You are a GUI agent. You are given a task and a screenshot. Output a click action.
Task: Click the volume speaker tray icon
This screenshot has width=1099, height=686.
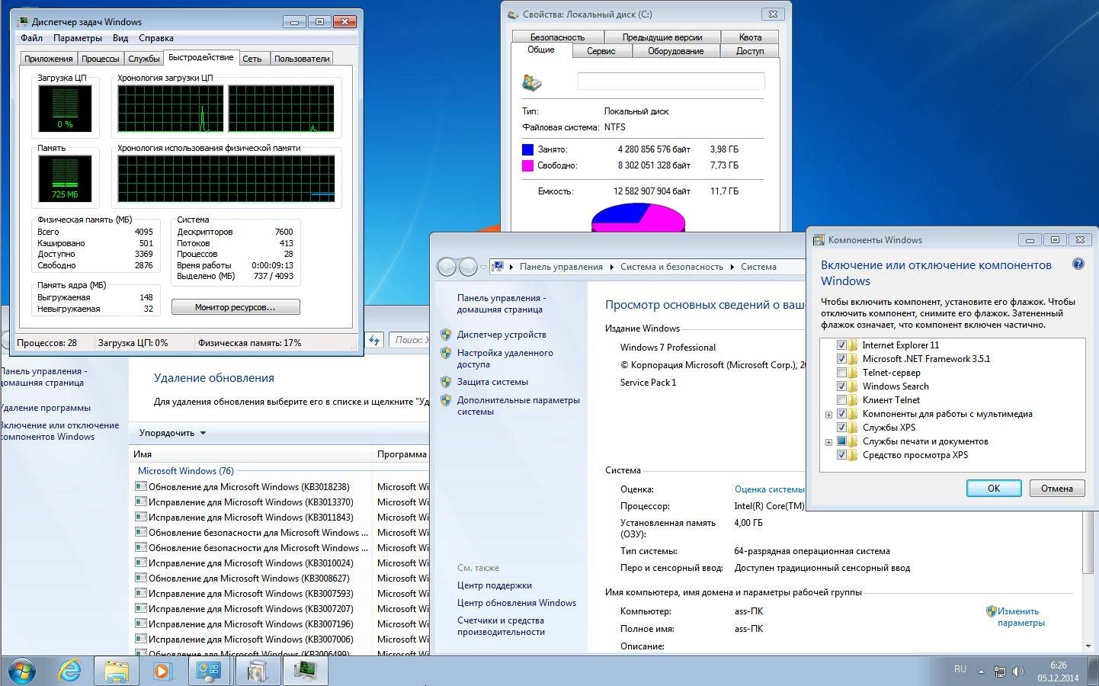[x=1017, y=672]
